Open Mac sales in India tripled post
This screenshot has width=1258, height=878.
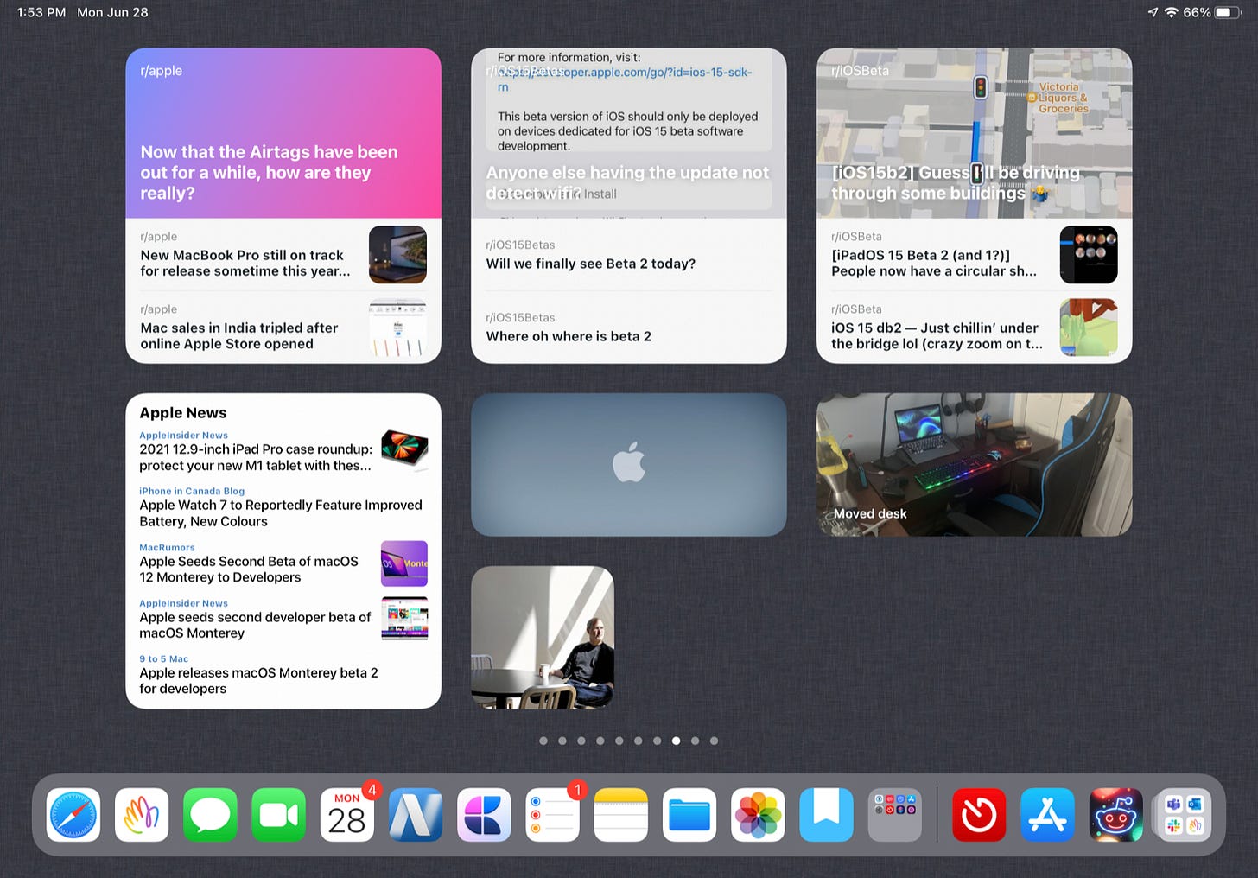pos(283,328)
